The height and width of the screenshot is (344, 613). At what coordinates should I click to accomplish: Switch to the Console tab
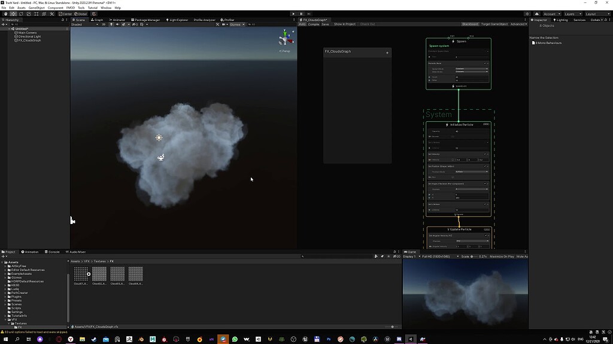click(x=53, y=251)
